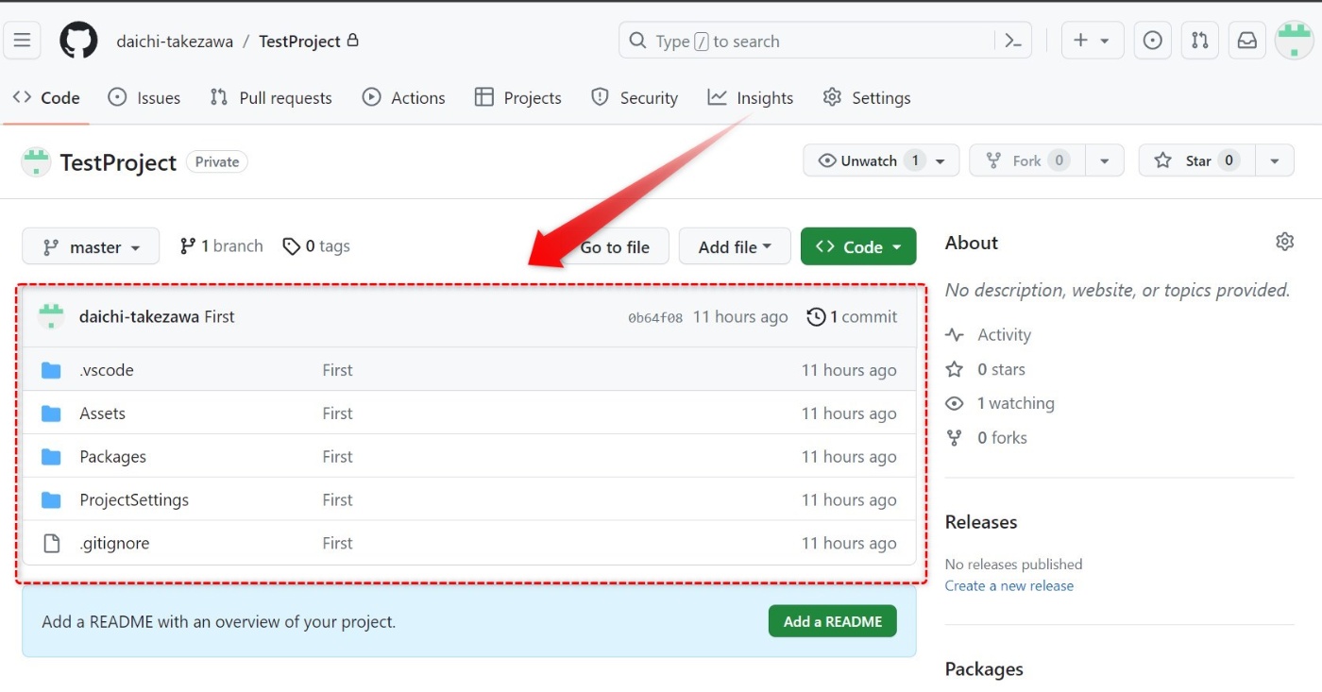1322x692 pixels.
Task: Open daichi-takezawa owner link in breadcrumb
Action: click(x=175, y=41)
